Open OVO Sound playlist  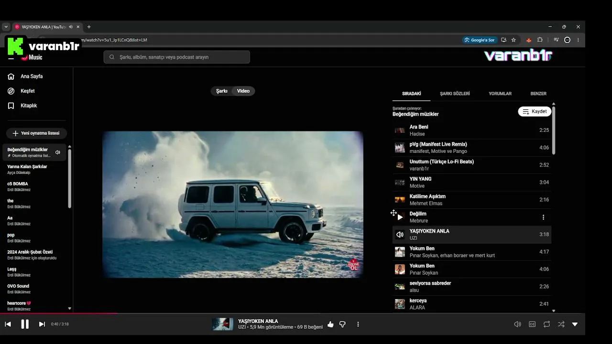tap(34, 289)
